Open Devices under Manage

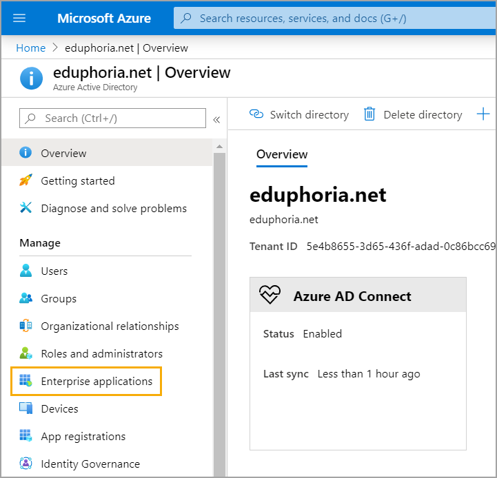coord(59,408)
